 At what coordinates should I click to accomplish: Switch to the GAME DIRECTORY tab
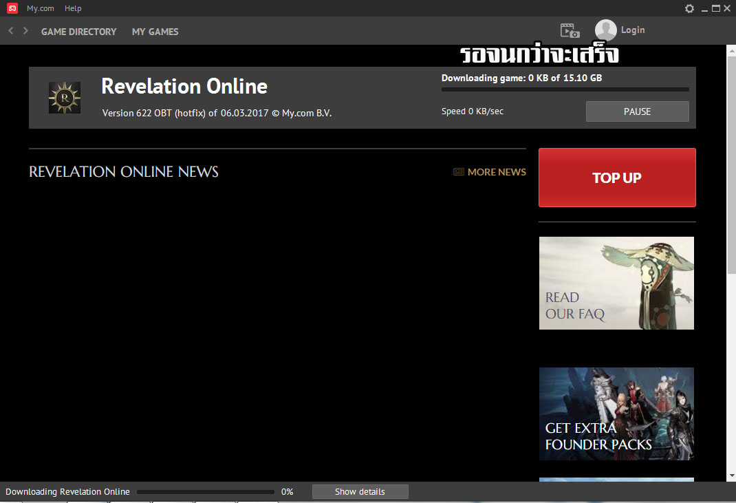tap(78, 31)
